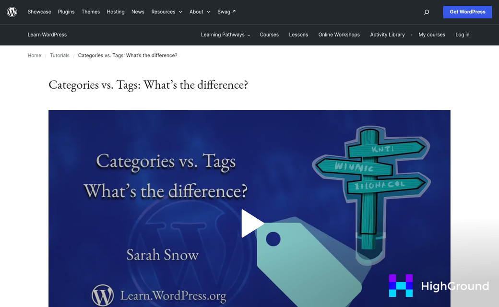
Task: Open the Activity Library link
Action: [387, 35]
